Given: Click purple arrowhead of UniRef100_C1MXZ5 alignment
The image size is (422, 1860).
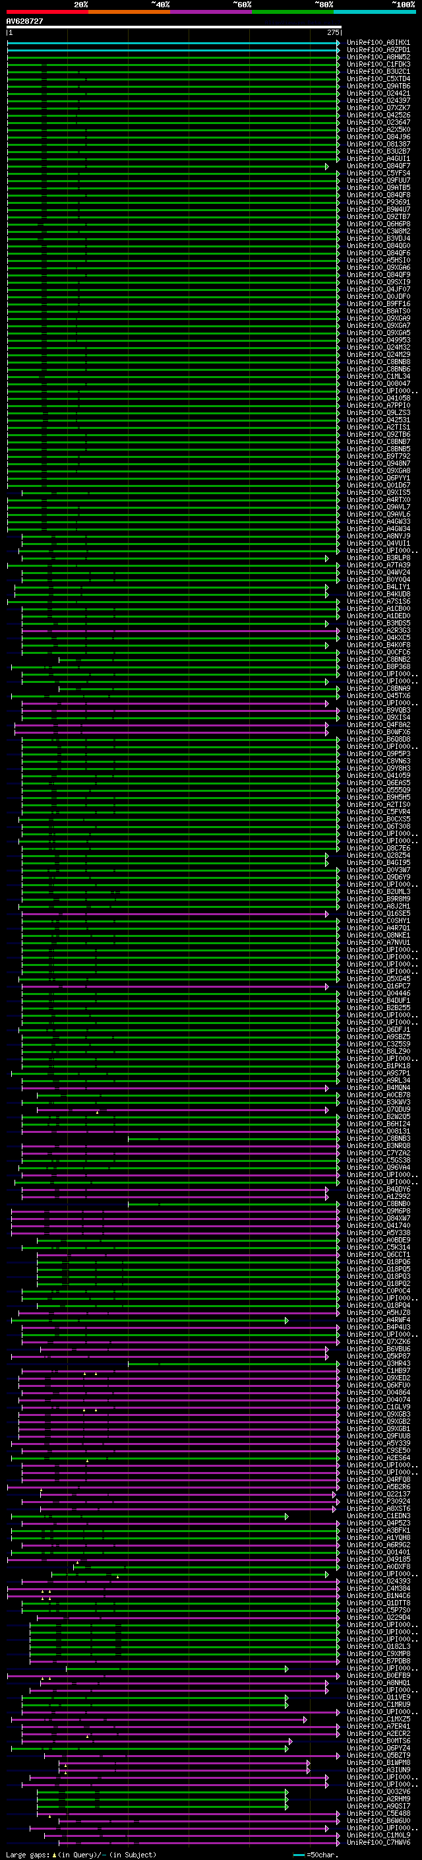Looking at the screenshot, I should click(x=305, y=1719).
